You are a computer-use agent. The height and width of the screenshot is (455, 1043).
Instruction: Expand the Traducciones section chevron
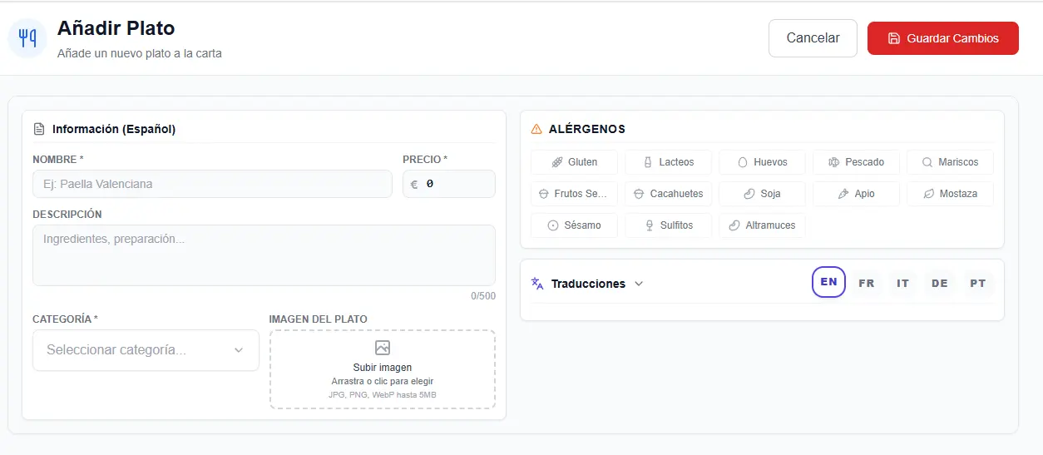tap(639, 284)
